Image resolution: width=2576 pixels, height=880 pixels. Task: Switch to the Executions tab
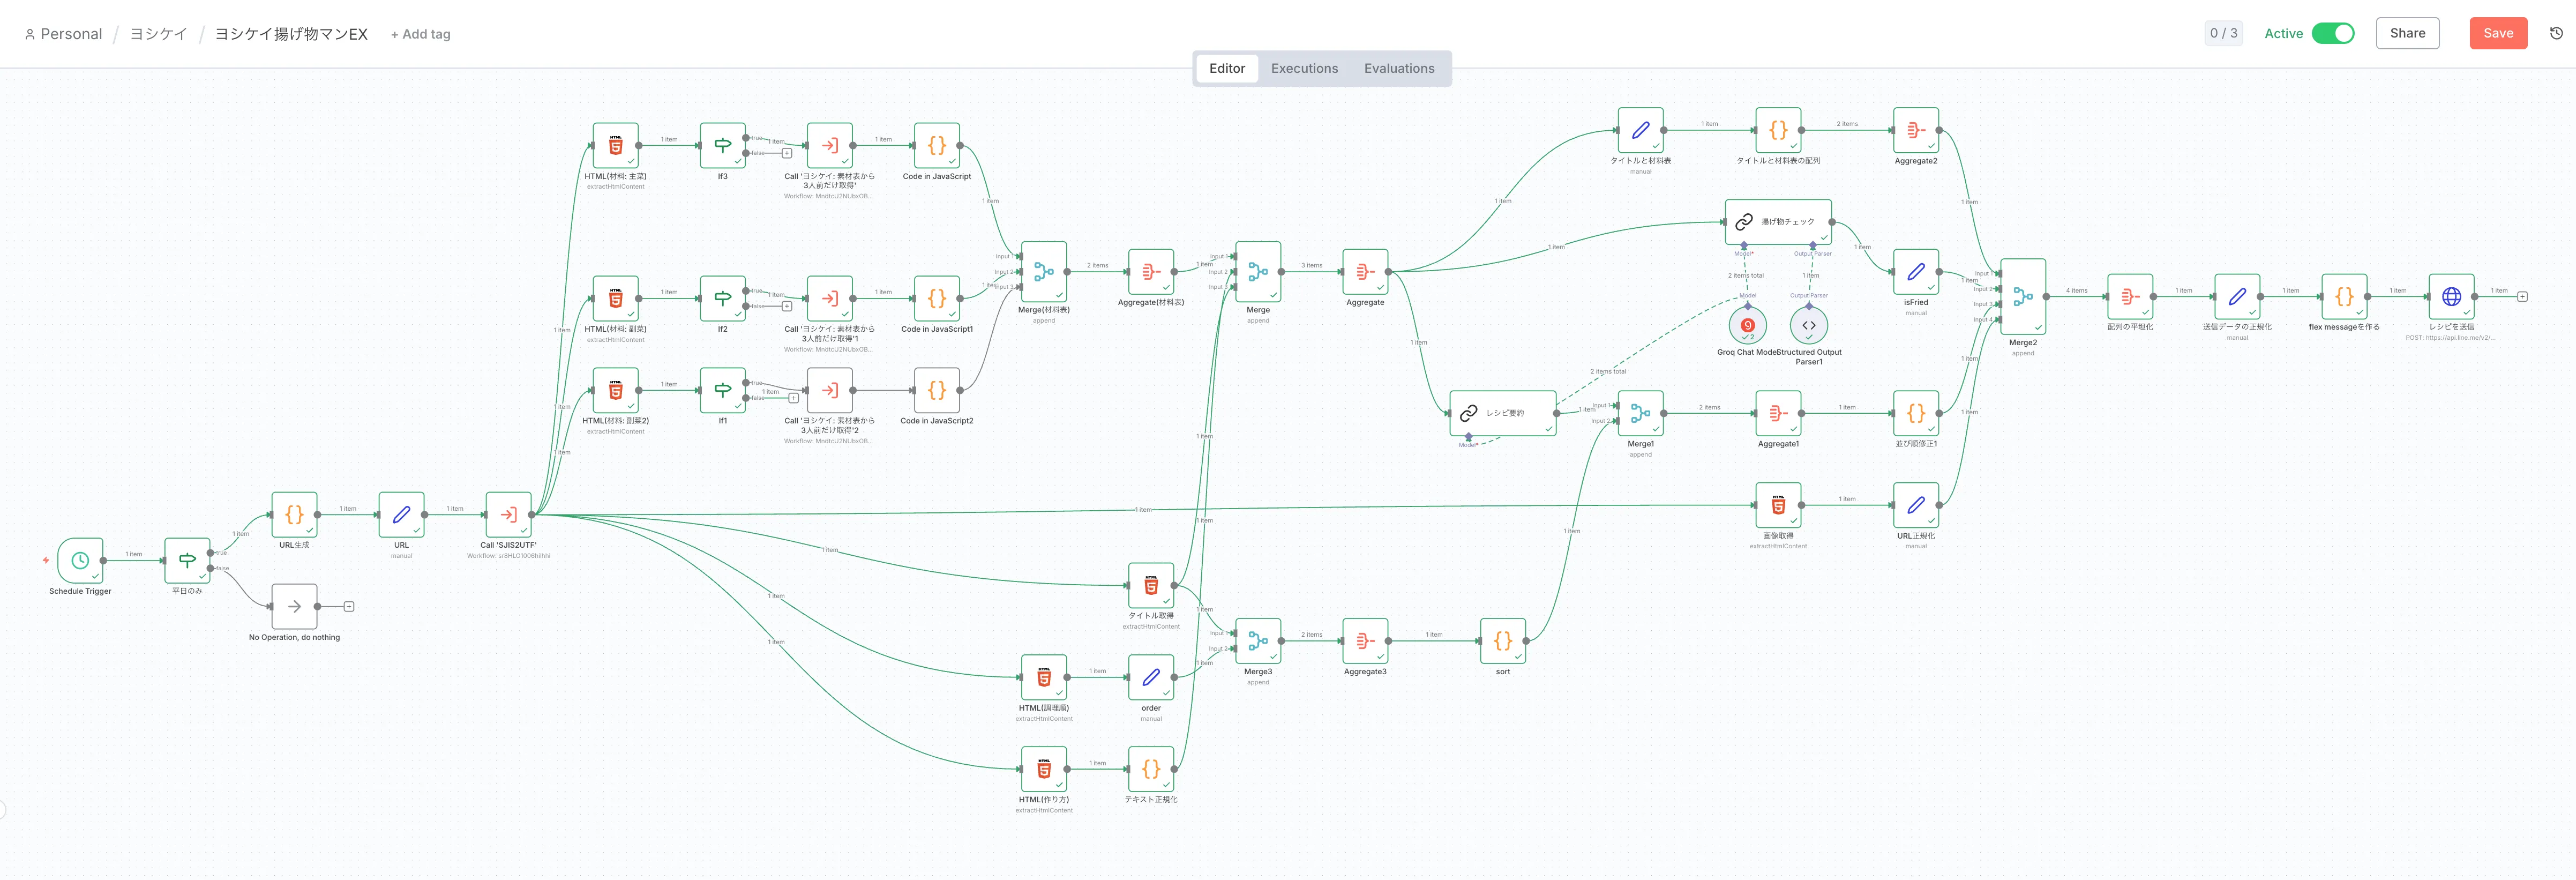1304,68
